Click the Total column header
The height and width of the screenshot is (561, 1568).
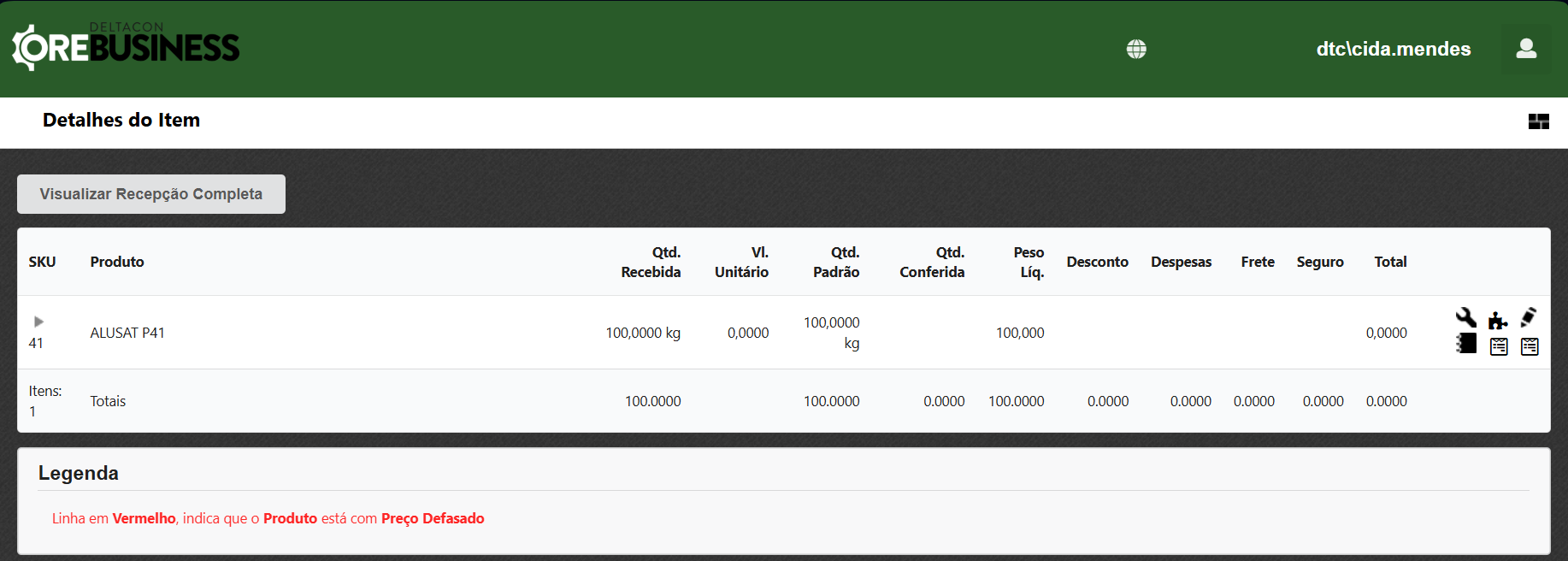point(1390,262)
